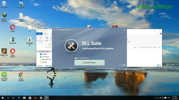Click Pin to Quick access in Explorer ribbon

click(41, 39)
